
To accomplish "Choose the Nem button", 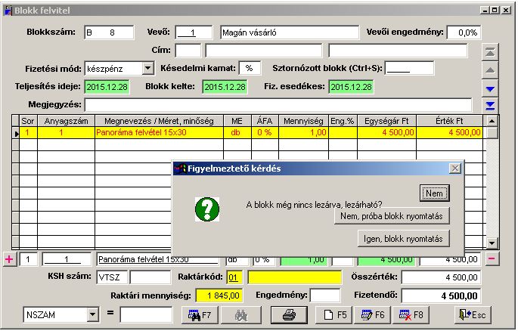I will click(434, 193).
